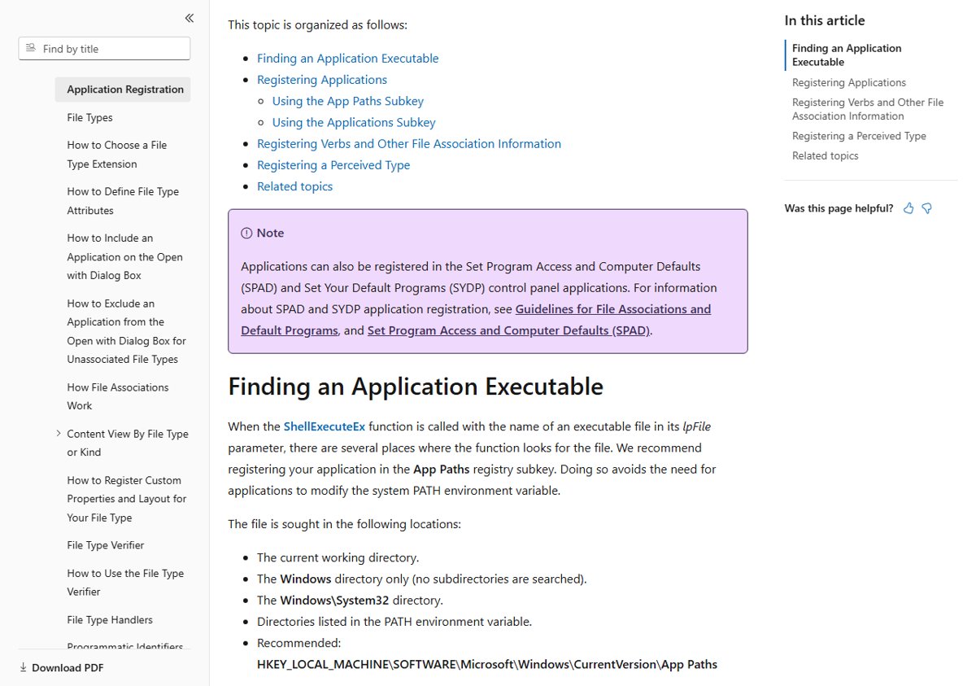
Task: Click the thumbs down feedback icon
Action: click(926, 208)
